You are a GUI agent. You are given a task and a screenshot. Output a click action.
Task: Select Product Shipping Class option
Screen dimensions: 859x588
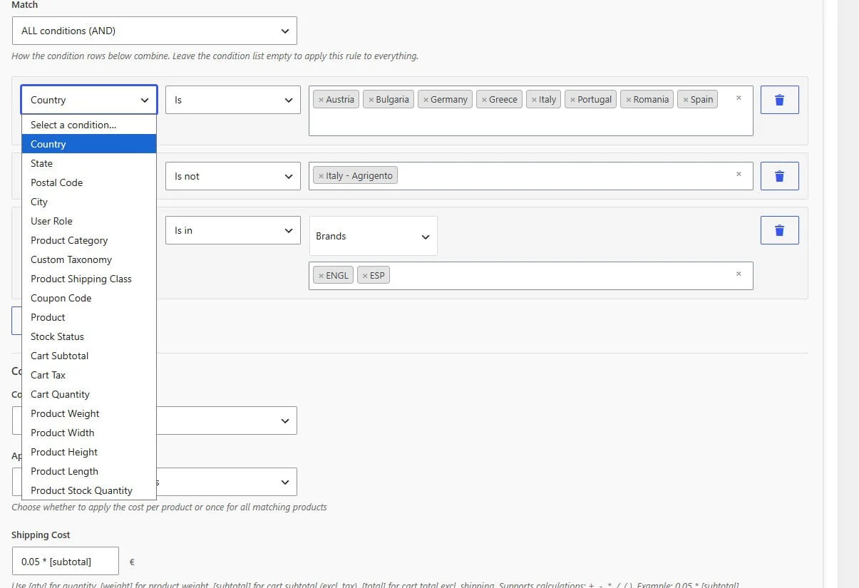pos(89,279)
